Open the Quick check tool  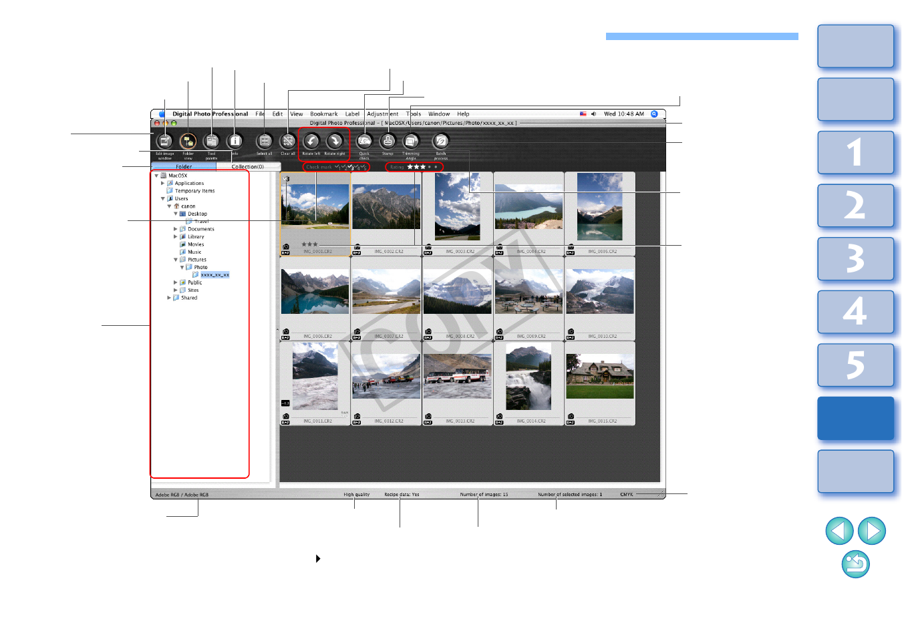[x=364, y=142]
